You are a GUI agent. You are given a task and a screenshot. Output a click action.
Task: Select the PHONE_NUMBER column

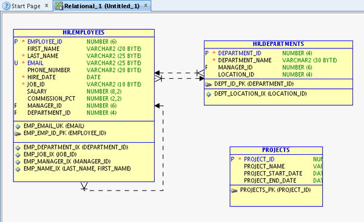[49, 70]
